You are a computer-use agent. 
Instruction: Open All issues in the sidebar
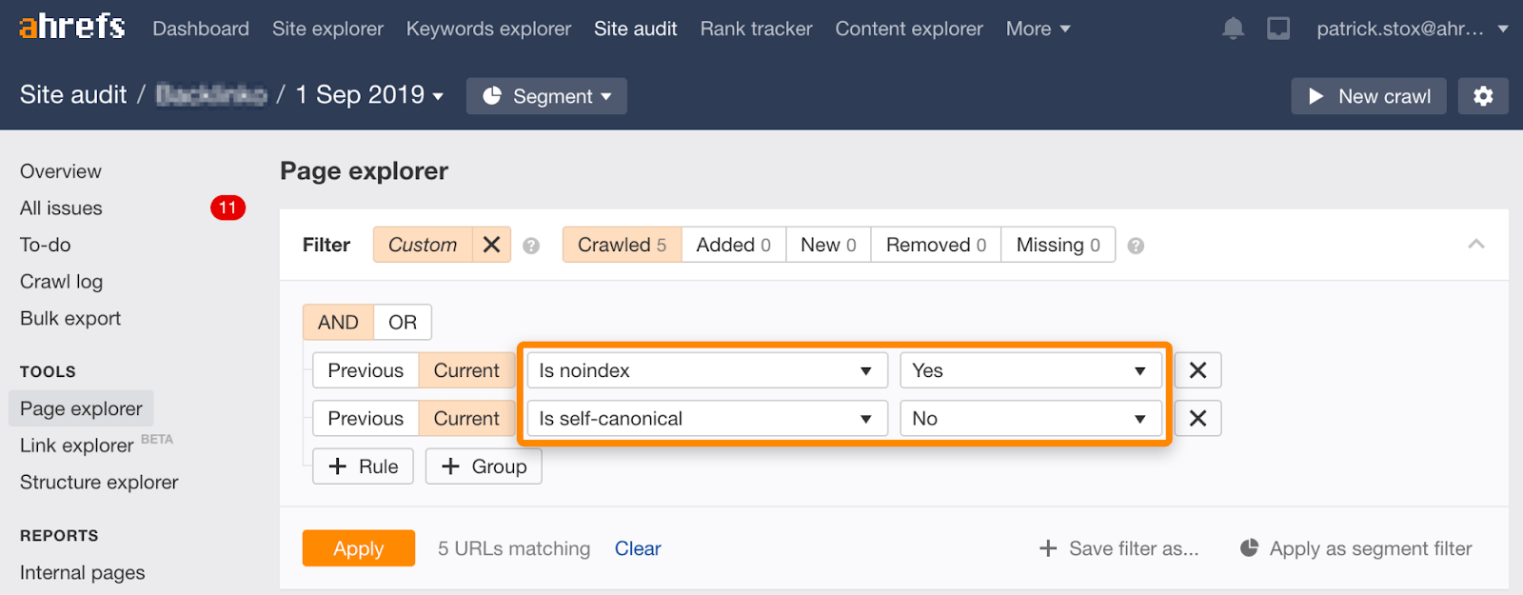point(61,208)
